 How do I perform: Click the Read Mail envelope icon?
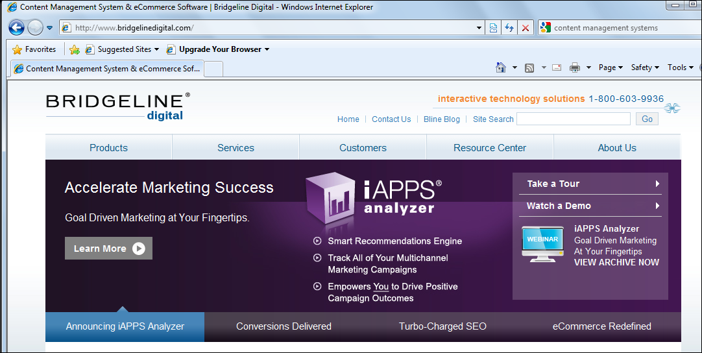[x=557, y=67]
